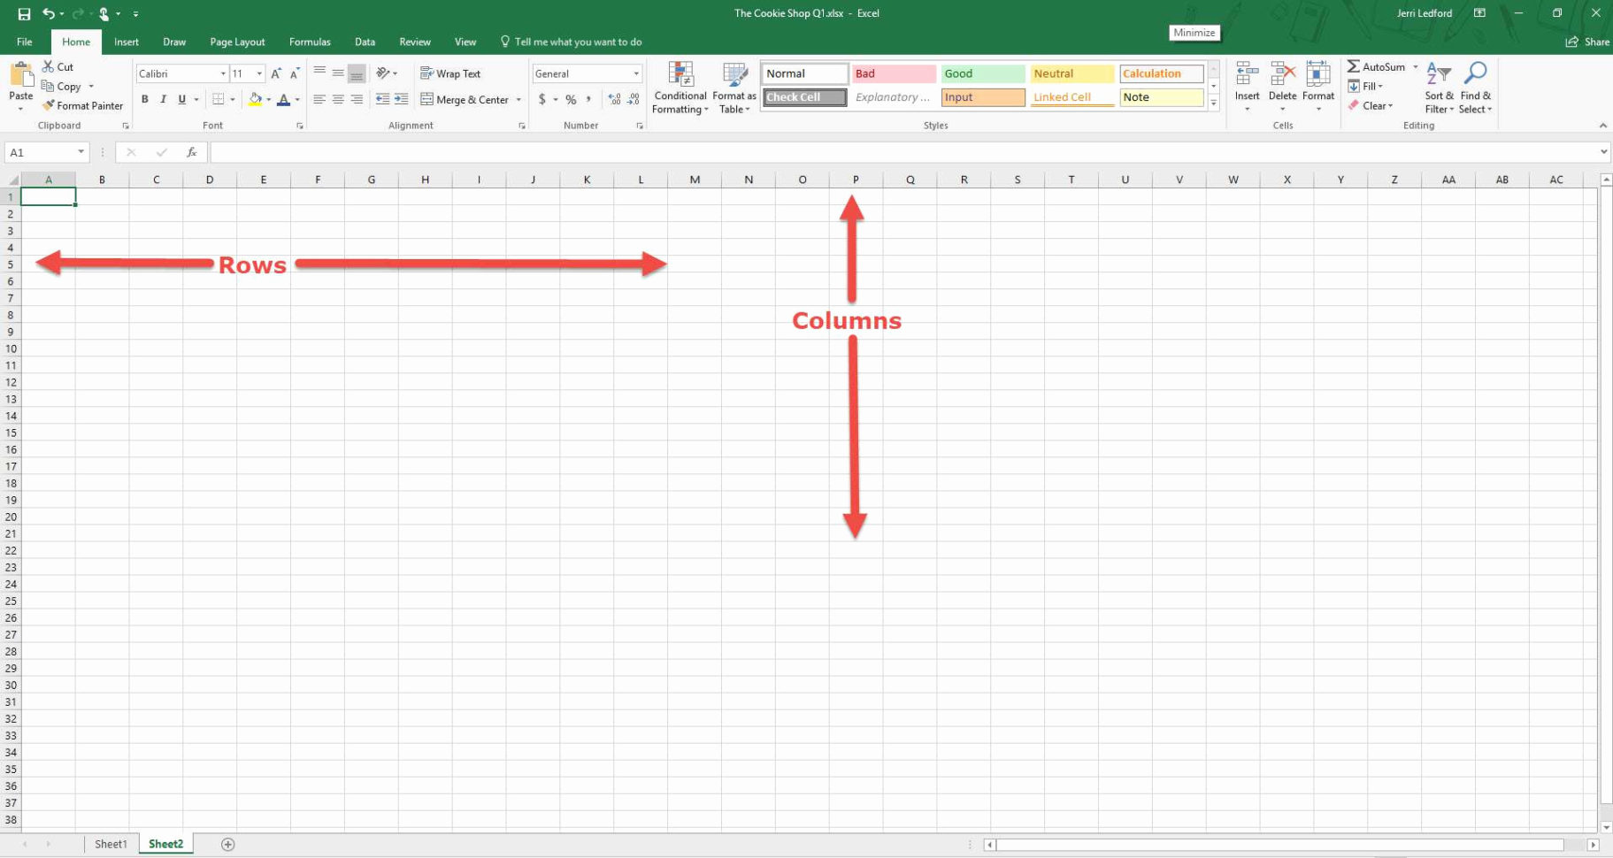Apply the Good cell style
Image resolution: width=1613 pixels, height=858 pixels.
(x=983, y=74)
